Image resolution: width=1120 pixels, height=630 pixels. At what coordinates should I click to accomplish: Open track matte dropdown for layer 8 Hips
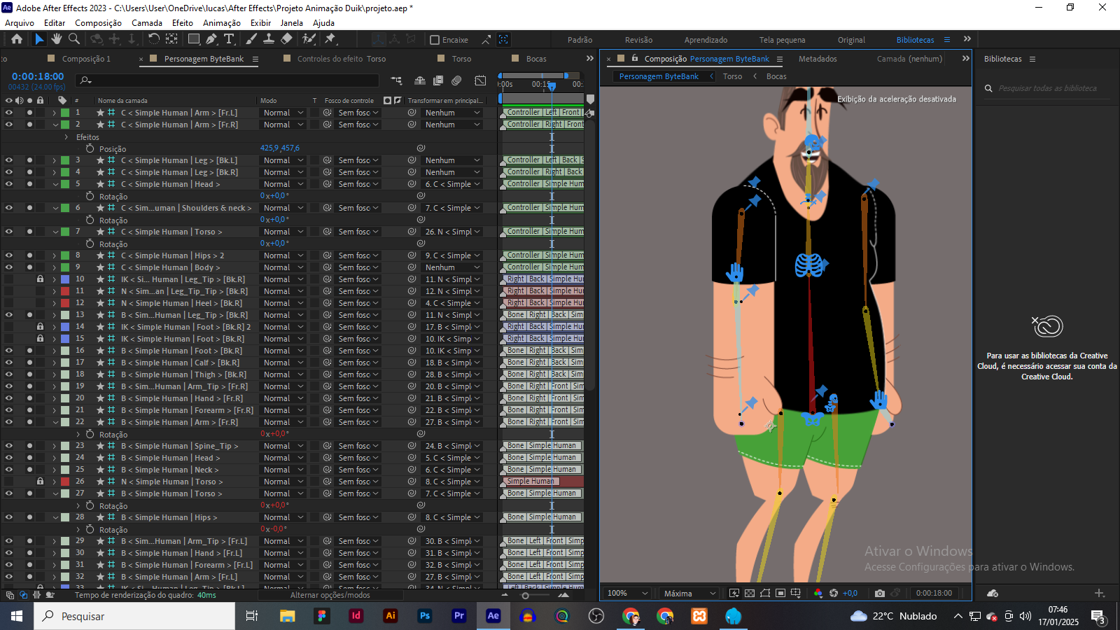(358, 255)
